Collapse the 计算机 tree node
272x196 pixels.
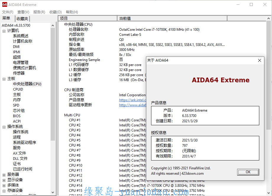tap(4, 31)
